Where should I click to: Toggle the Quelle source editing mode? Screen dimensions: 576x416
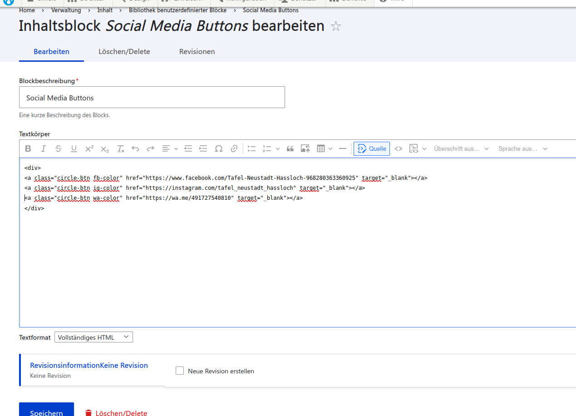pyautogui.click(x=372, y=149)
